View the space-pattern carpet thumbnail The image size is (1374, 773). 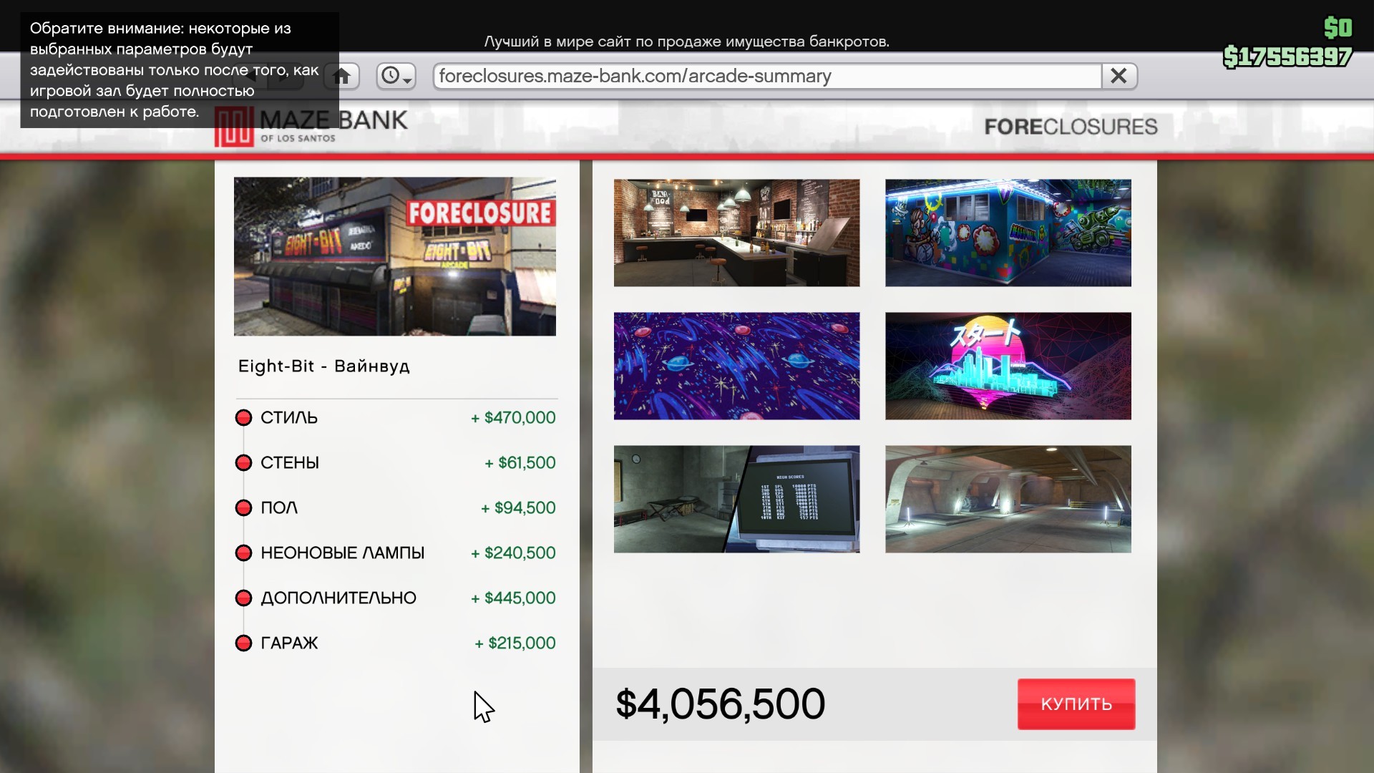(736, 366)
